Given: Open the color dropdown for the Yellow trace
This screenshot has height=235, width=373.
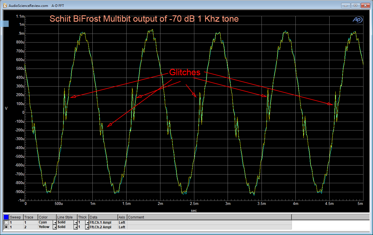Looking at the screenshot, I should point(54,227).
